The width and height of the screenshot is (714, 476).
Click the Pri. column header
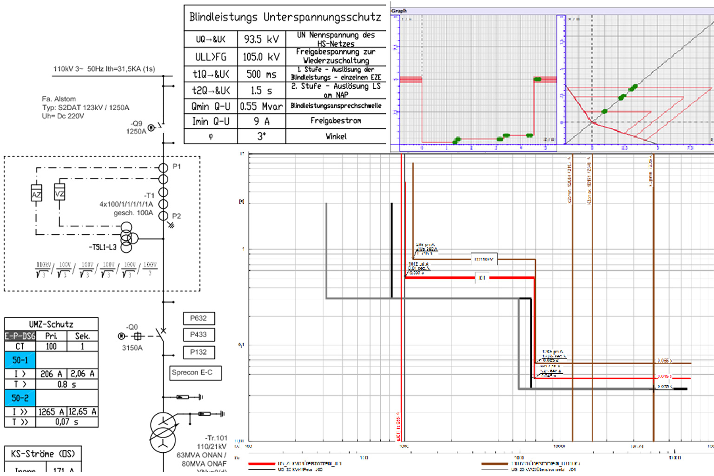52,336
